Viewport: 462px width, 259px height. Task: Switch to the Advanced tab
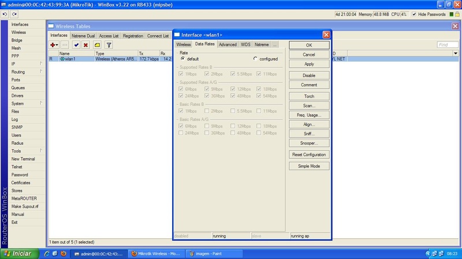(x=228, y=45)
